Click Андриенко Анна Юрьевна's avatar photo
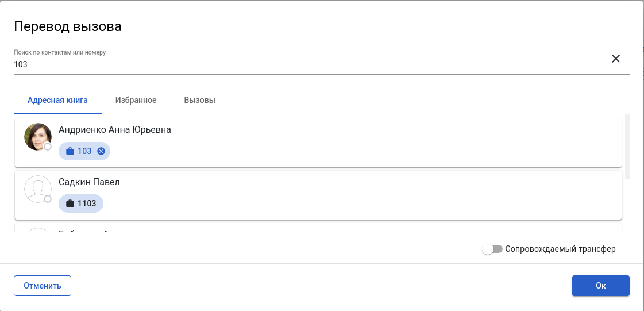Viewport: 644px width, 311px height. [x=37, y=137]
